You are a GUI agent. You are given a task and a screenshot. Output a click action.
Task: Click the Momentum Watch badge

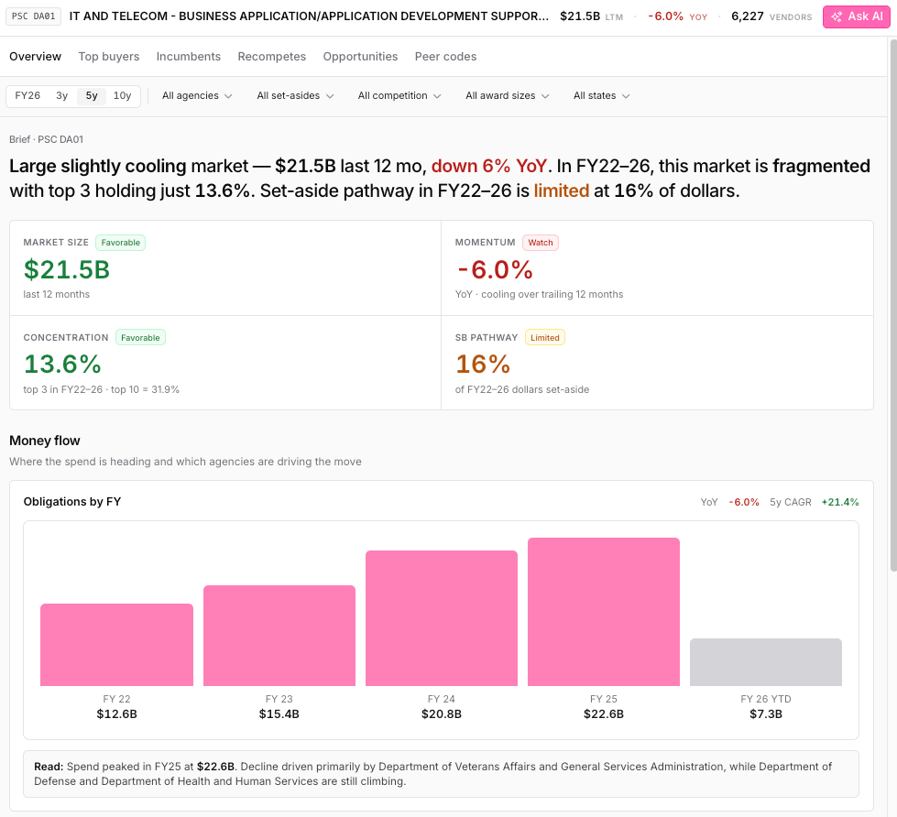(x=541, y=243)
